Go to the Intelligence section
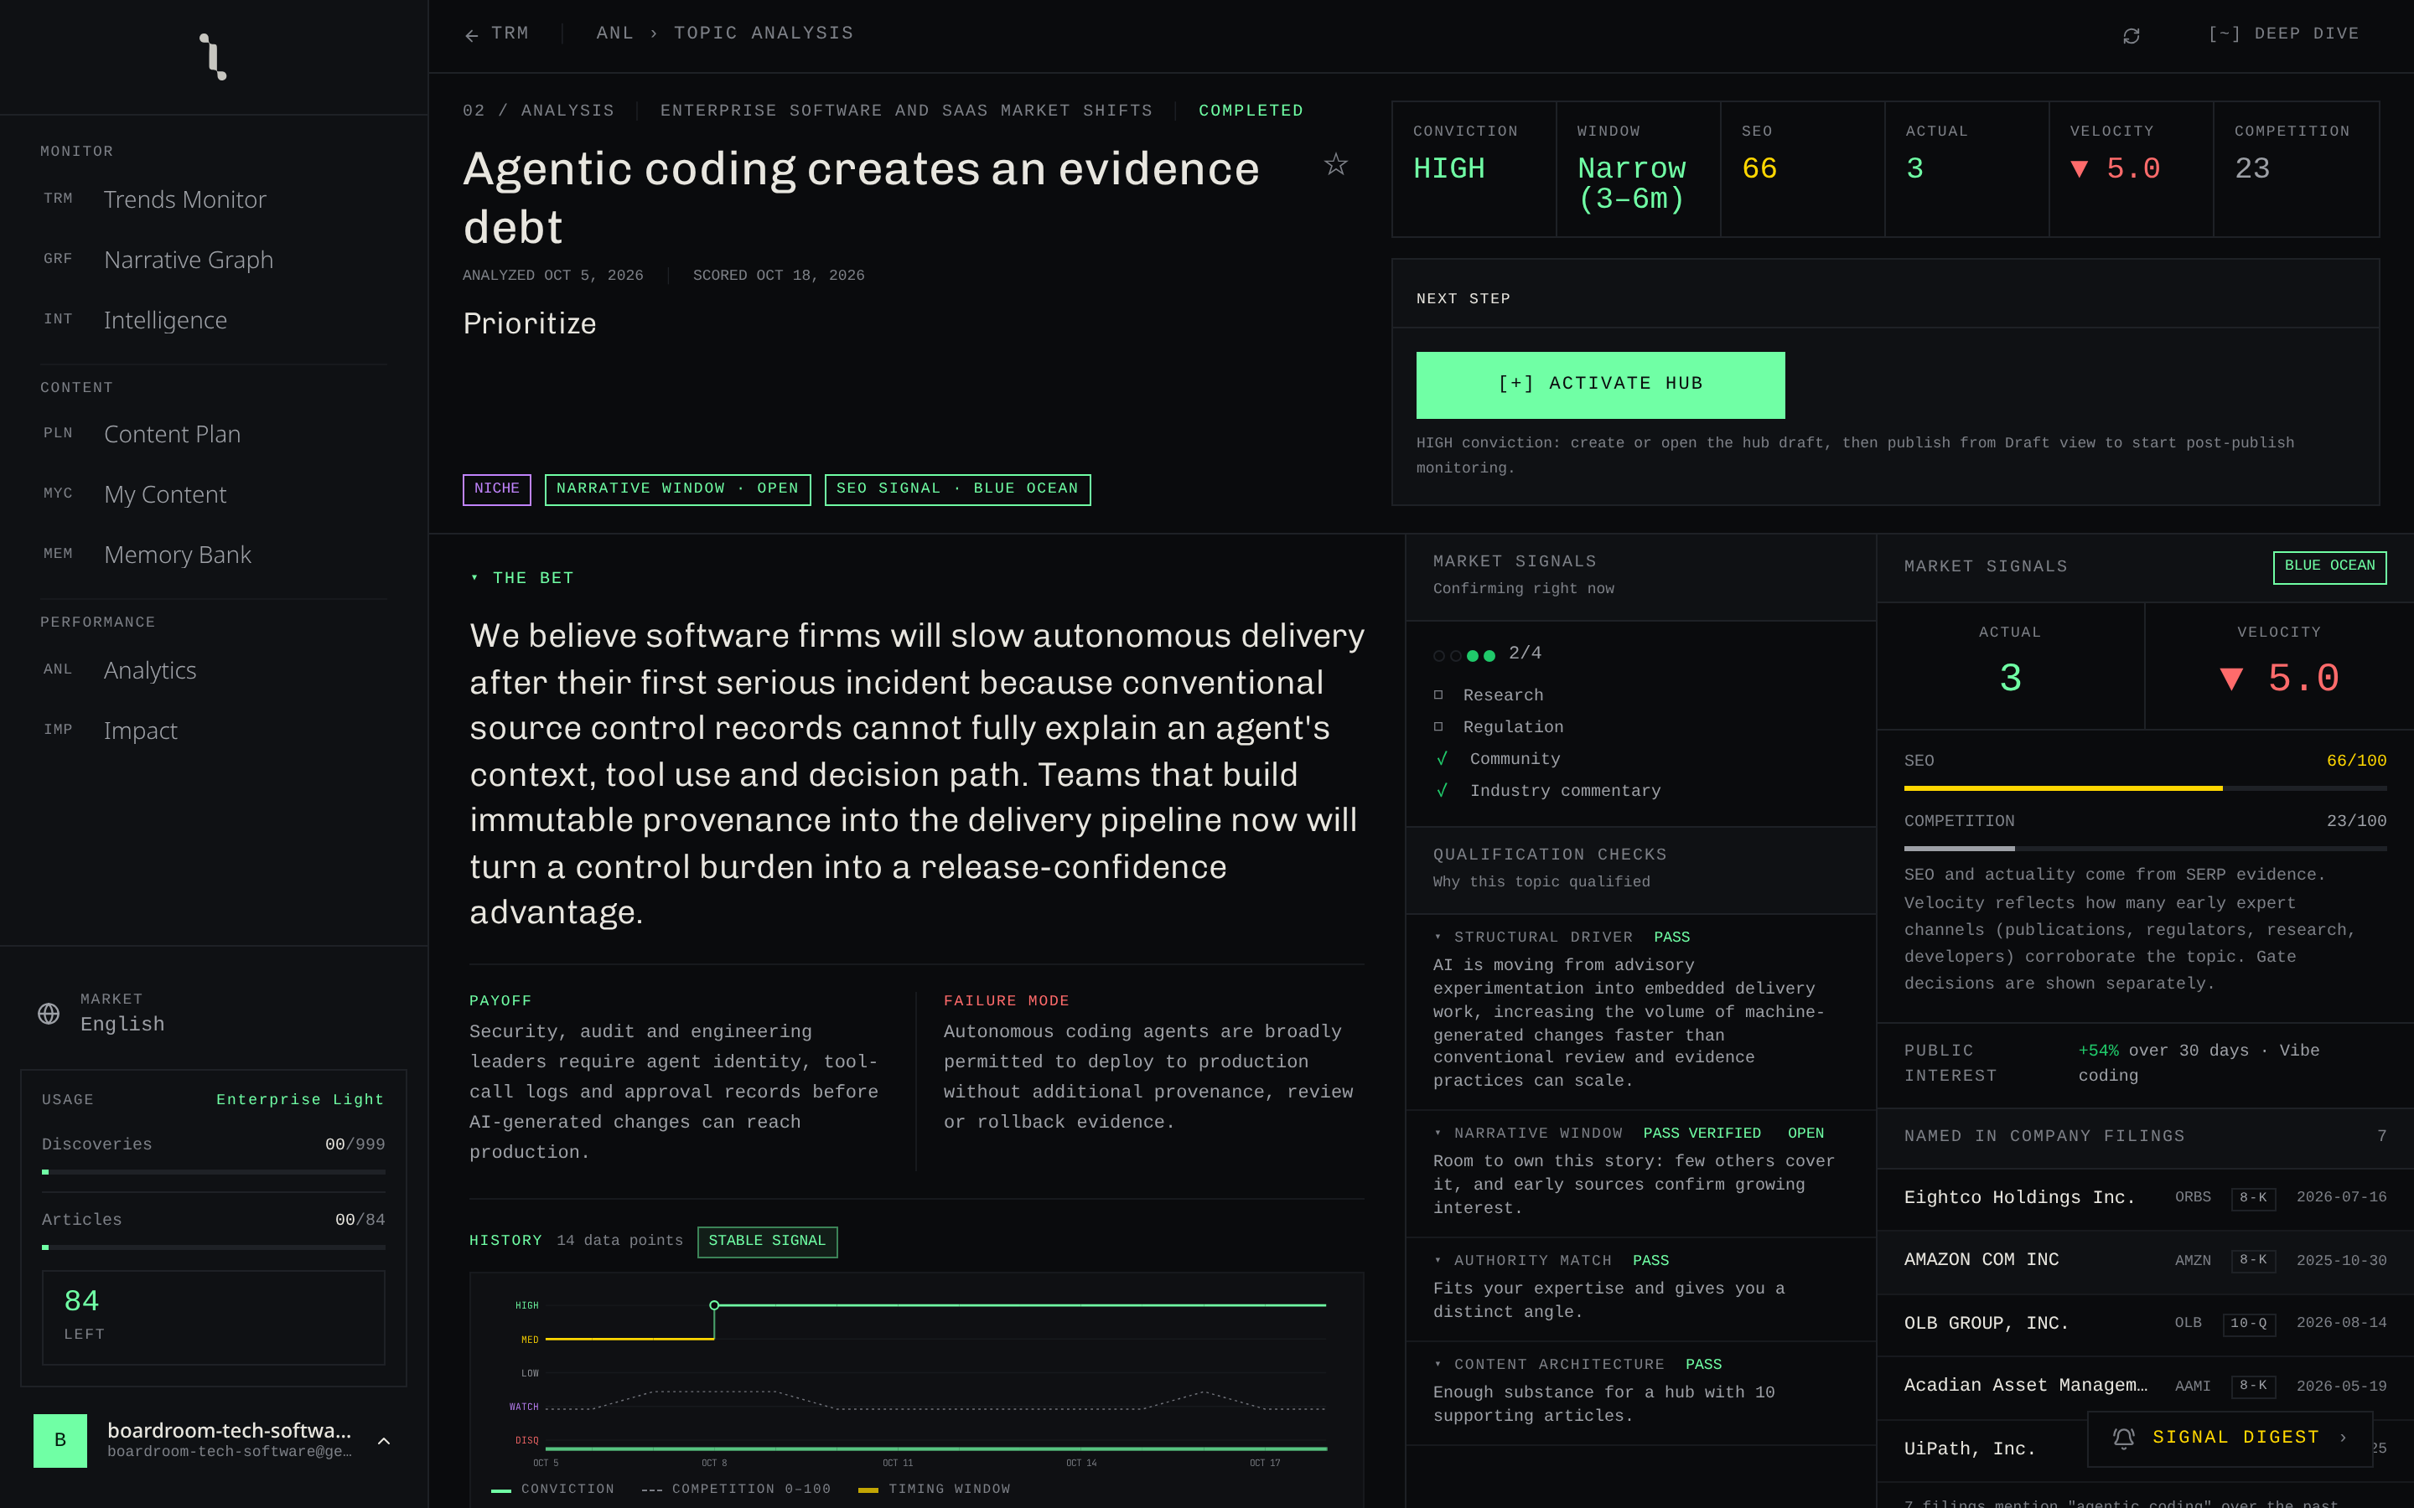This screenshot has height=1508, width=2414. pos(214,320)
